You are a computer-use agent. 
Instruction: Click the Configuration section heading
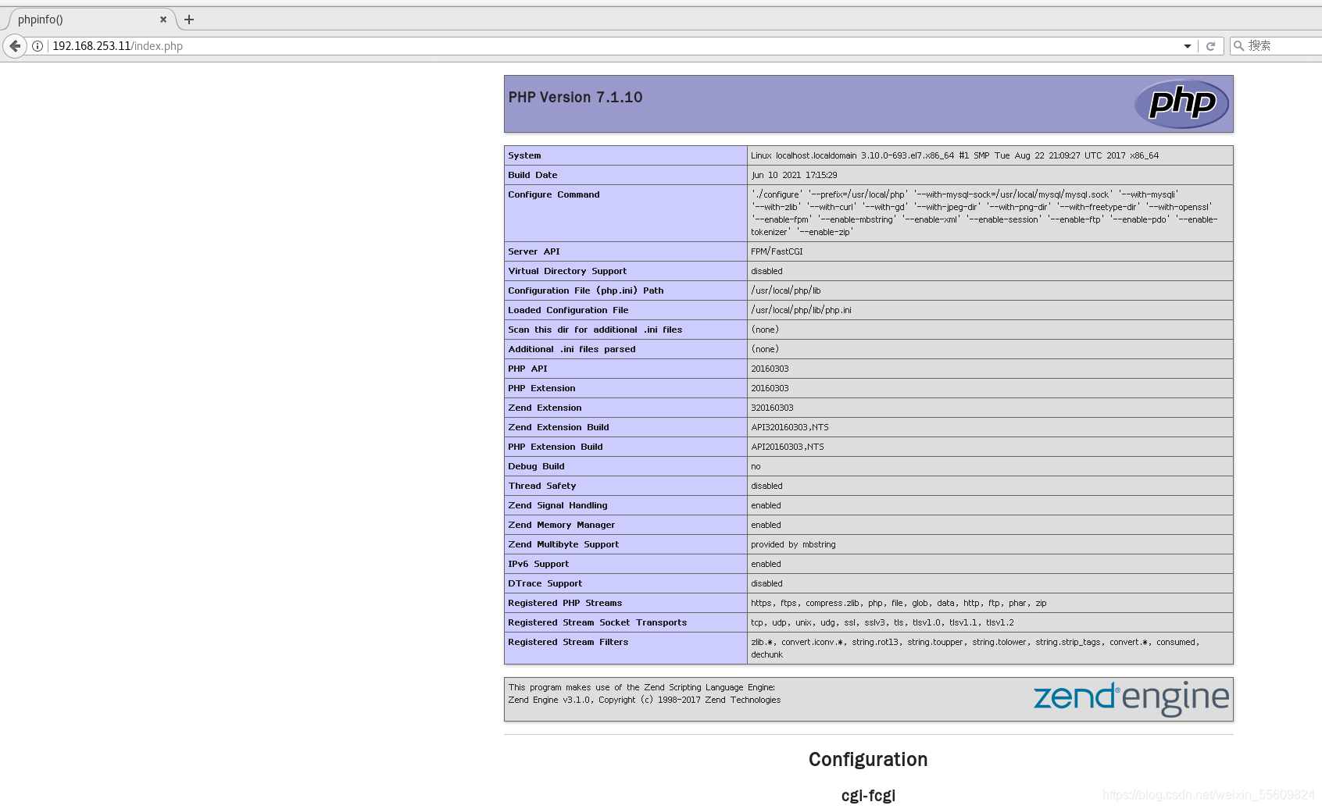868,760
